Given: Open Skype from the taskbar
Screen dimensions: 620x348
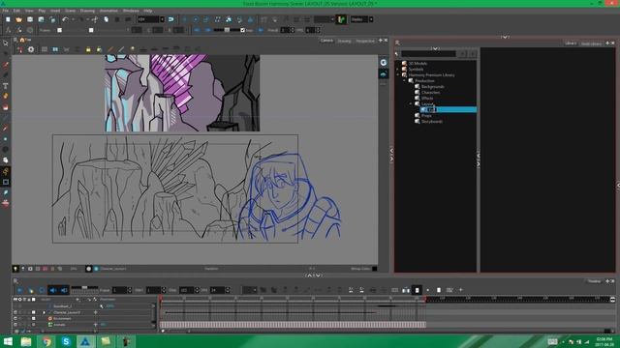Looking at the screenshot, I should pos(66,341).
